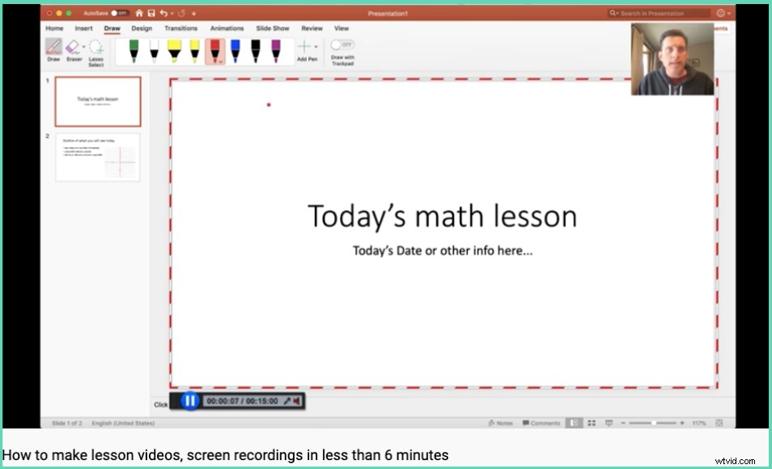
Task: Select the Draw tool
Action: pyautogui.click(x=53, y=49)
